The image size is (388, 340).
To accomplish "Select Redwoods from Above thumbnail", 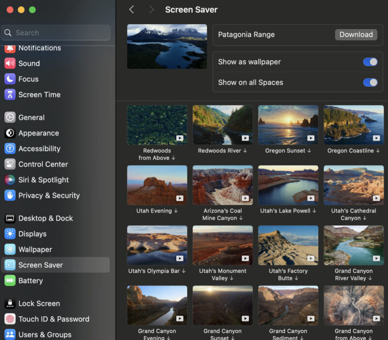I will pos(157,125).
